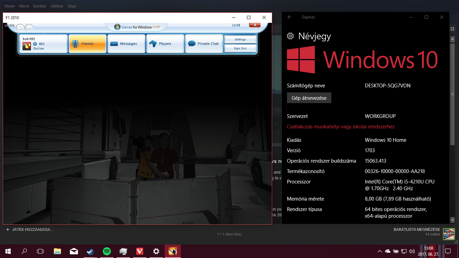Select the Boki995 gamer avatar picture
This screenshot has height=258, width=459.
coord(27,46)
